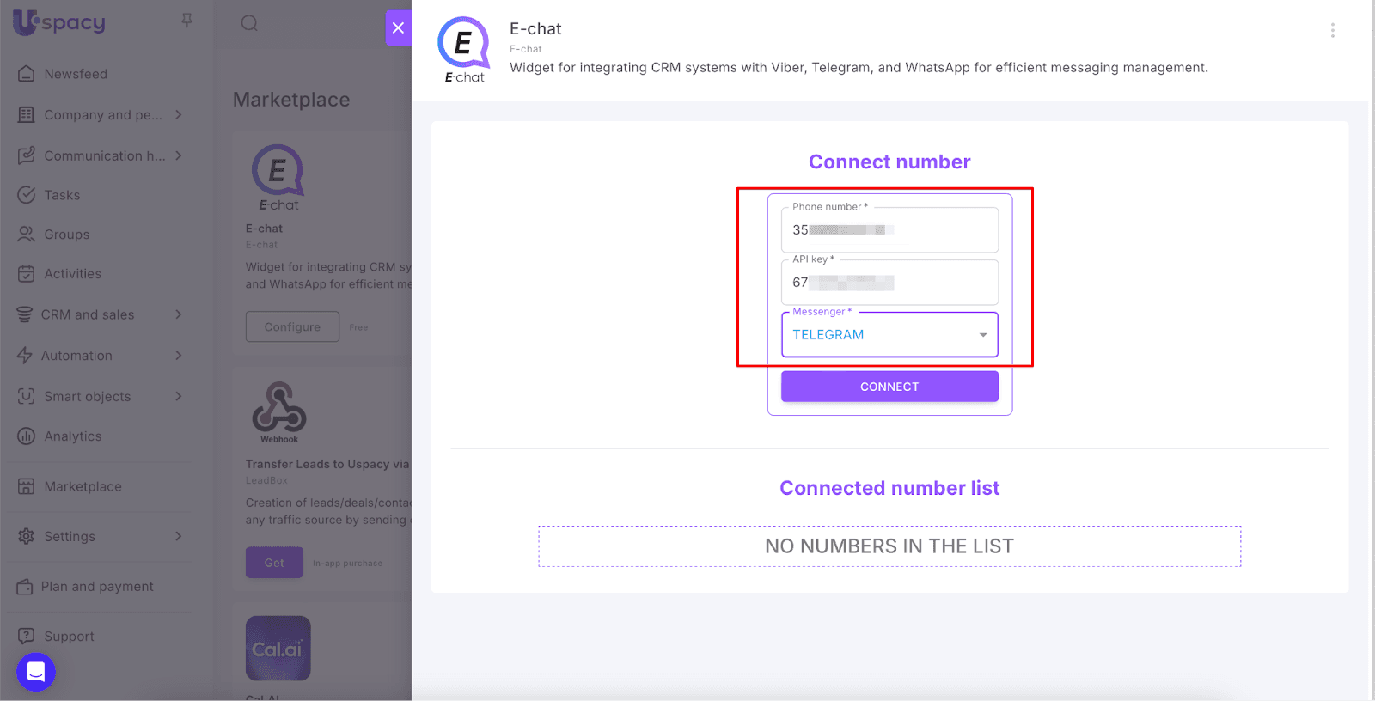1375x701 pixels.
Task: Open the live chat bubble widget
Action: pyautogui.click(x=36, y=672)
